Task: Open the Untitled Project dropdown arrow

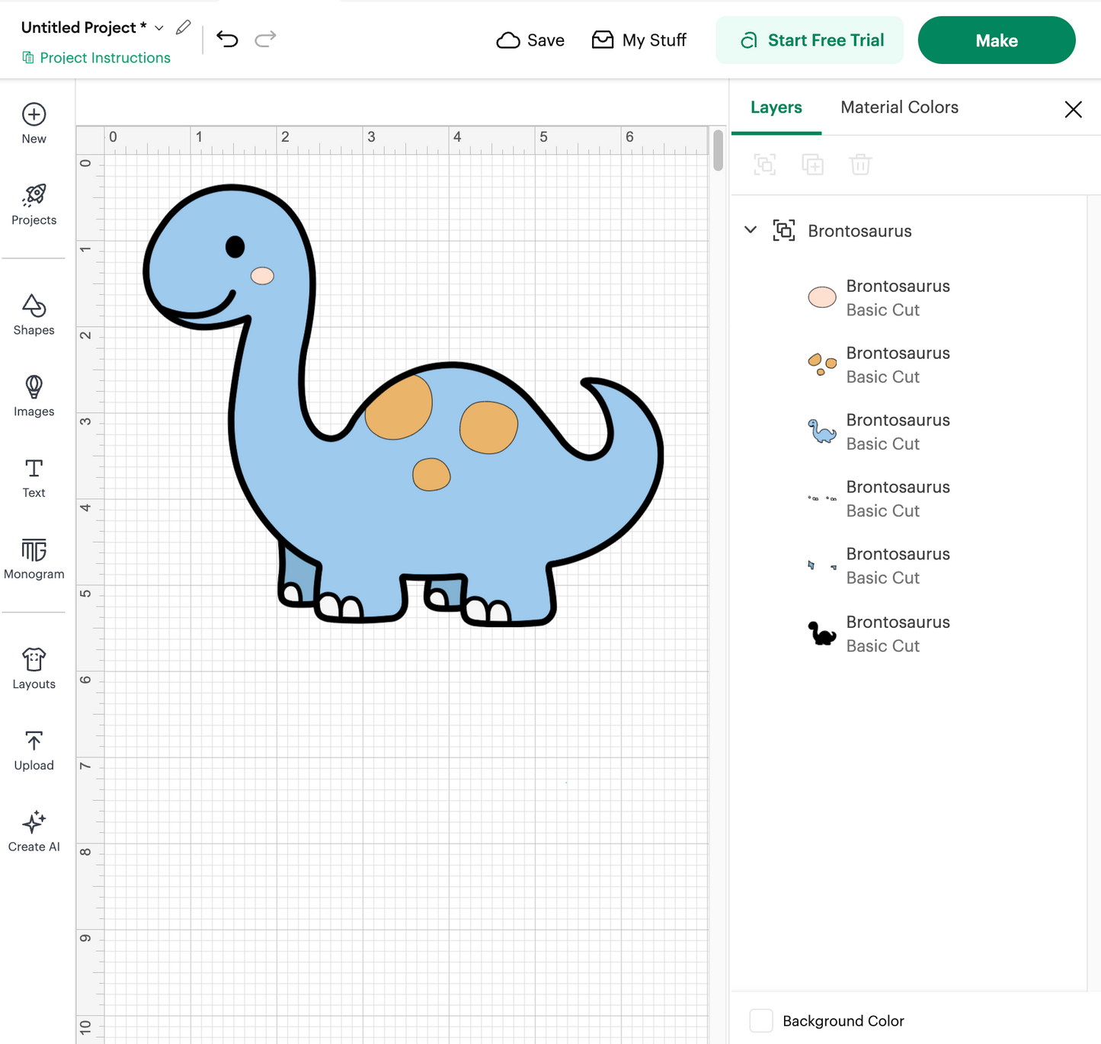Action: click(x=159, y=28)
